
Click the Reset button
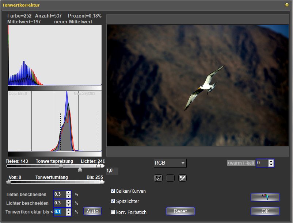tap(180, 211)
